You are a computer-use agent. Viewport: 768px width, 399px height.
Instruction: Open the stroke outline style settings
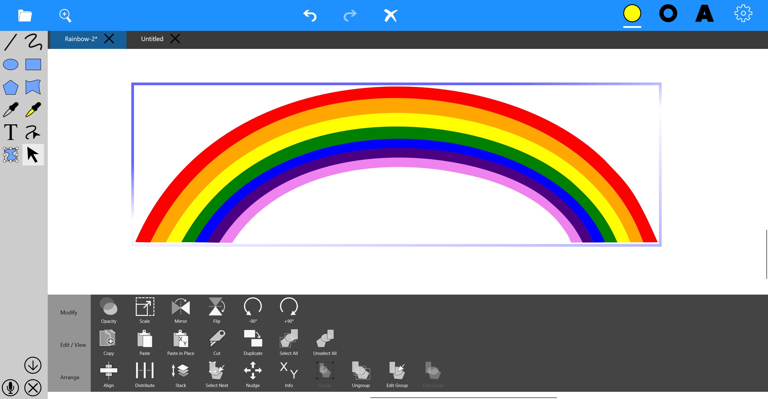(x=668, y=14)
